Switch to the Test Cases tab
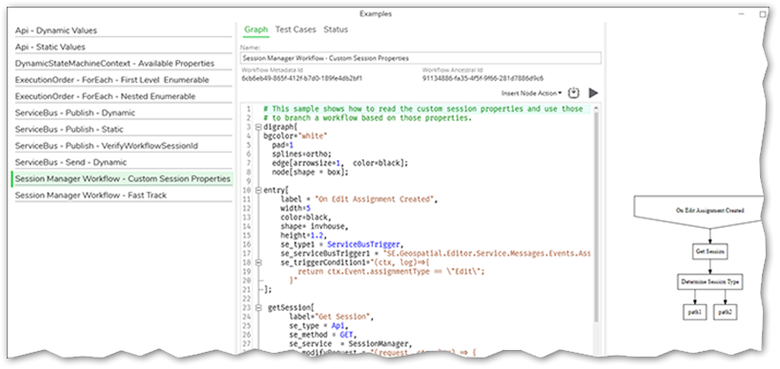Viewport: 780px width, 369px height. 296,30
